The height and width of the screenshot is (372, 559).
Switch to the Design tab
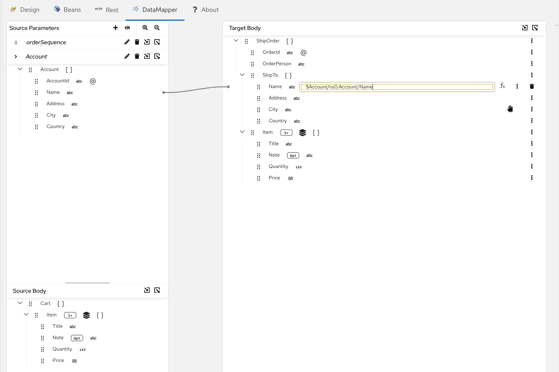(x=25, y=10)
